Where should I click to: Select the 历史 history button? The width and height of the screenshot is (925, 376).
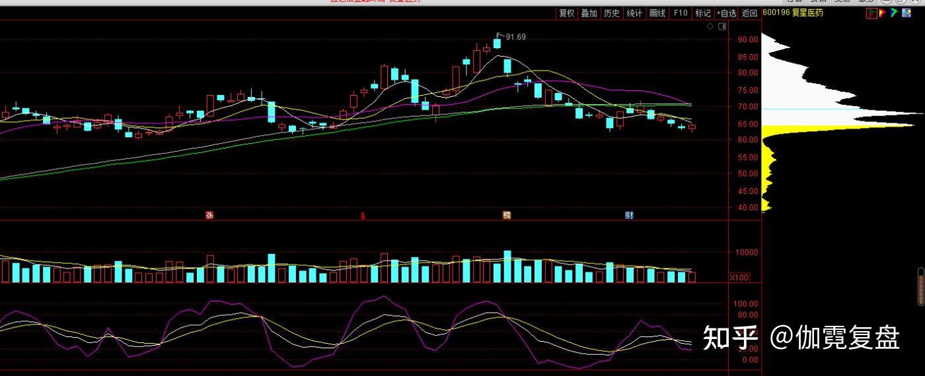(611, 13)
